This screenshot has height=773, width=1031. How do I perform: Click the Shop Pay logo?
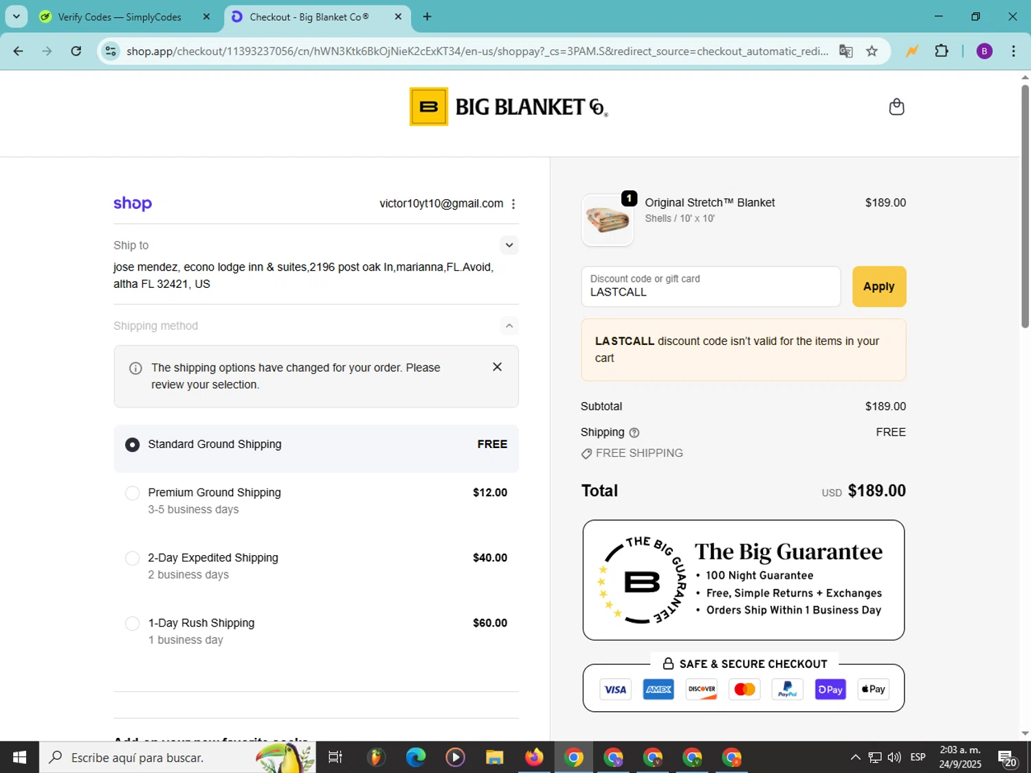(133, 203)
